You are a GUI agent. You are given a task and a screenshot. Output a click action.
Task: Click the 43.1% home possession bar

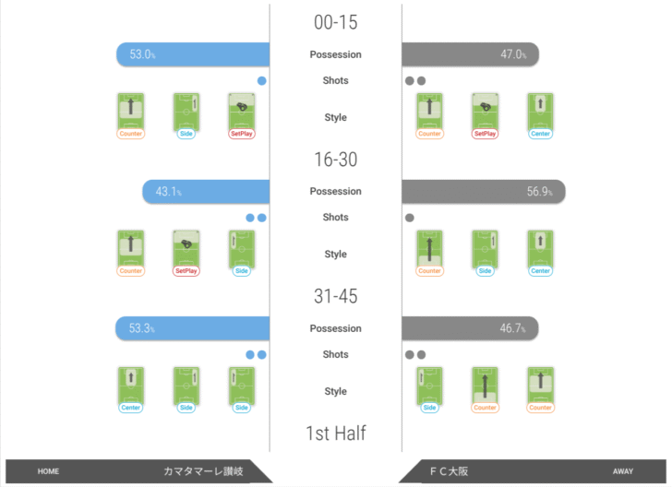point(206,192)
